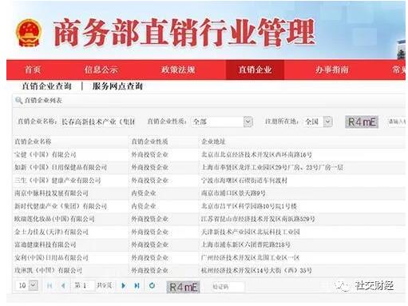Click the national emblem logo
This screenshot has height=306, width=408.
tap(29, 33)
